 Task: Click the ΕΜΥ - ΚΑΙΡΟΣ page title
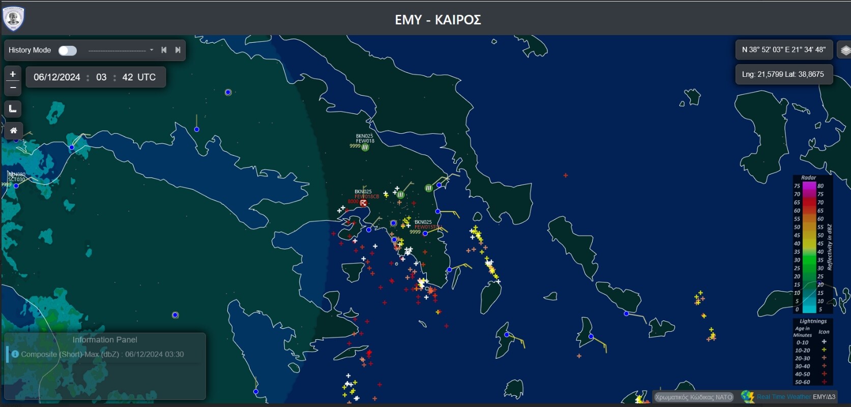pos(438,20)
